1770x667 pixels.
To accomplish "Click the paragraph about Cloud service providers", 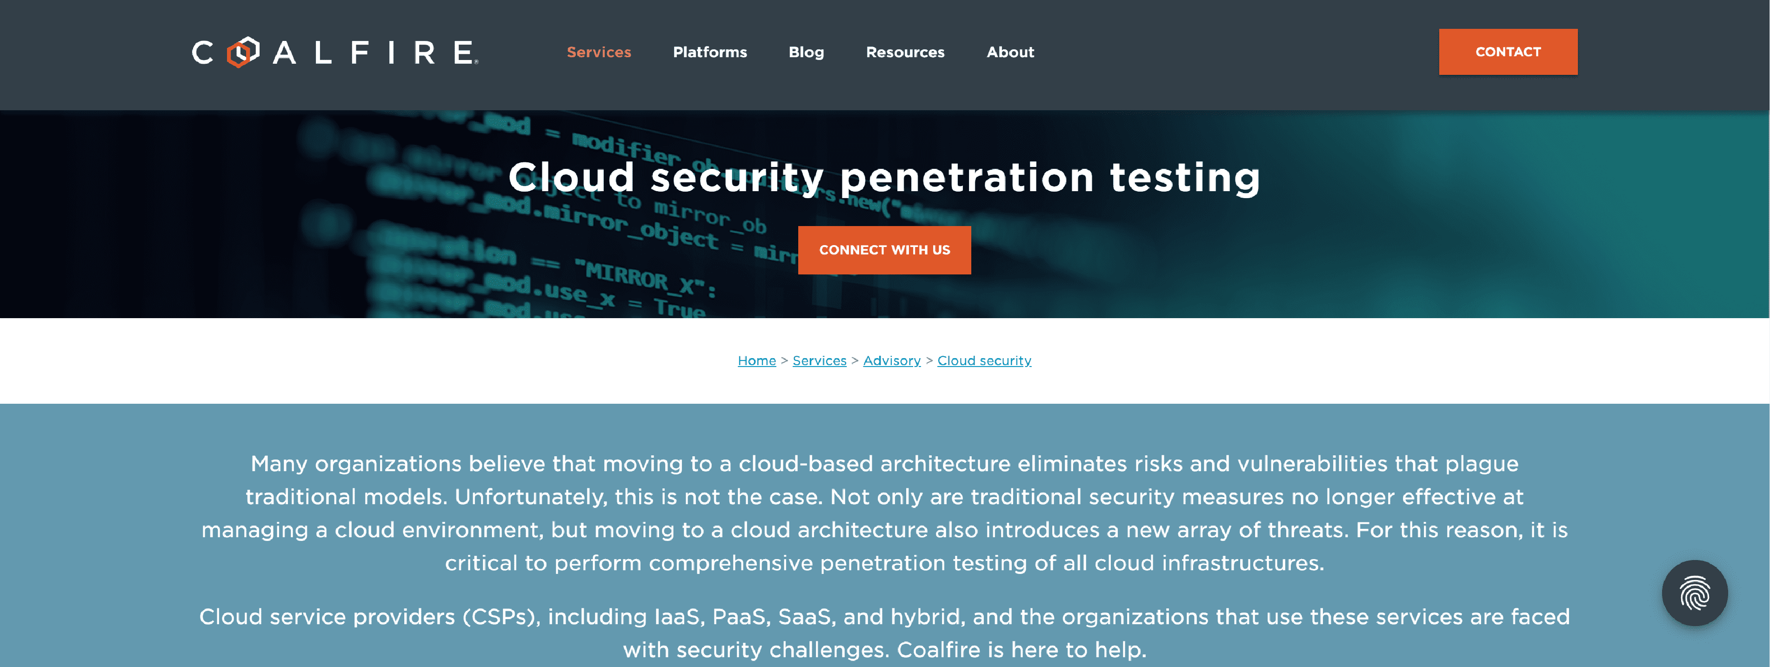I will coord(884,633).
